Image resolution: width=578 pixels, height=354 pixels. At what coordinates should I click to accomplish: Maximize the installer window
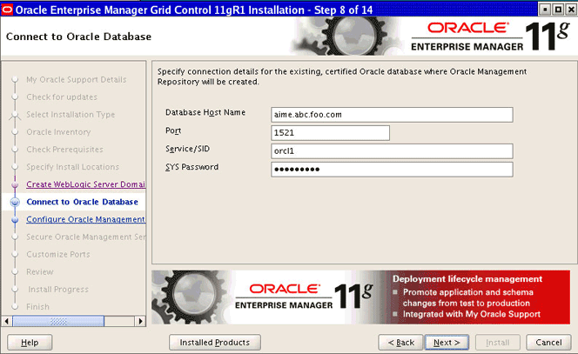558,10
